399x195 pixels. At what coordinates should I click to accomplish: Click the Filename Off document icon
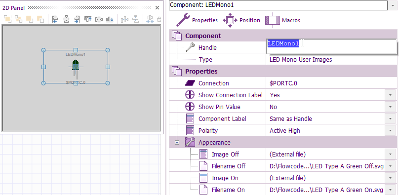[203, 166]
